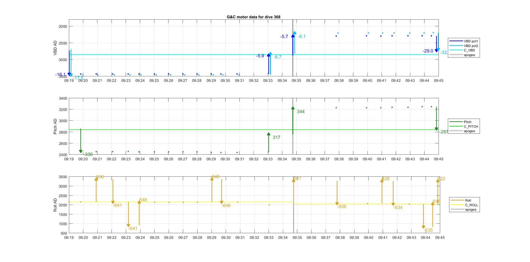Viewport: 530px width, 262px height.
Task: Click the "2600" y-axis tick in Pitch plot
Action: pos(63,144)
